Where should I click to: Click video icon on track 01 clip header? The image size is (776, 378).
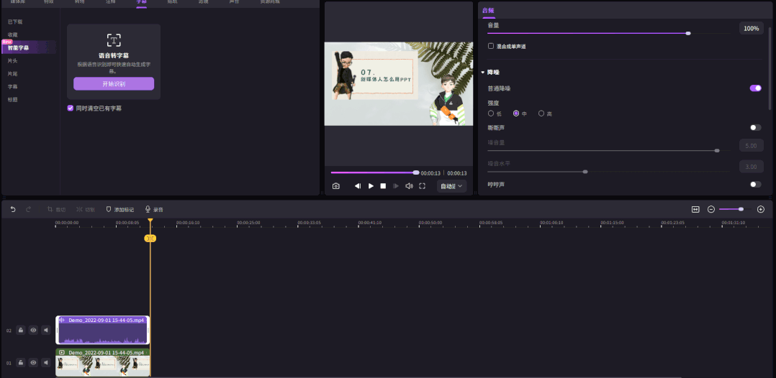point(62,352)
